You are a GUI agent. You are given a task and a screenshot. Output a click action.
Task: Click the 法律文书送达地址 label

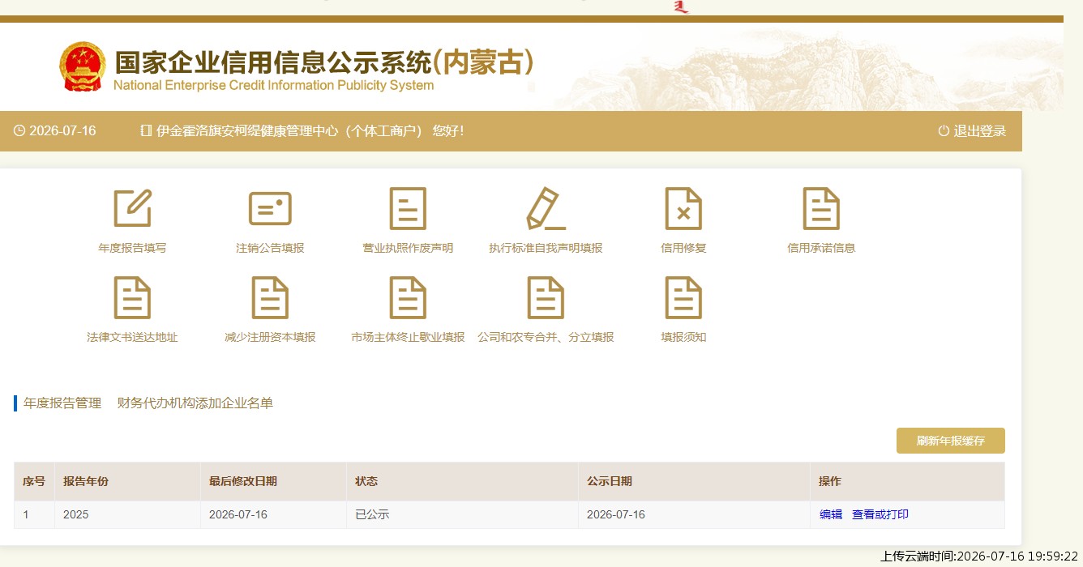coord(132,337)
